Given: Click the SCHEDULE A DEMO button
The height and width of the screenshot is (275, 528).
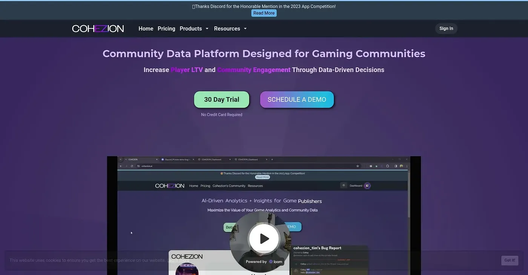Looking at the screenshot, I should click(297, 100).
